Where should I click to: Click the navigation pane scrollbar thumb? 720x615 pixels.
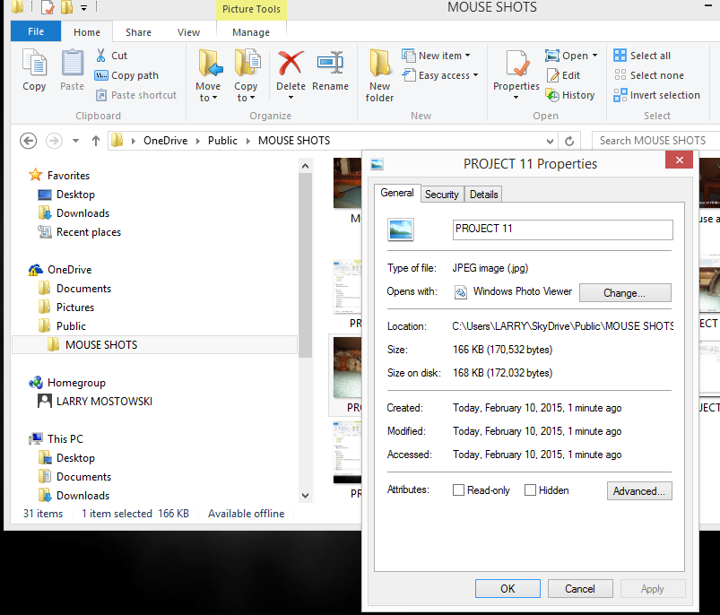click(306, 264)
